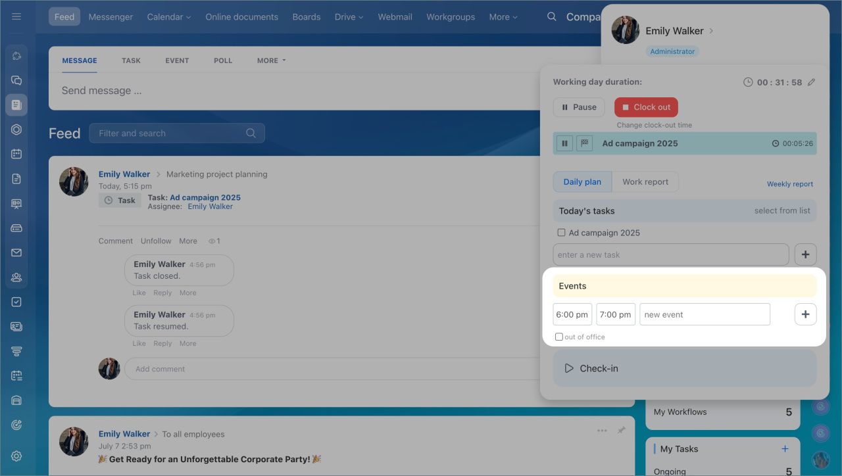Click the finish flag icon on task
The height and width of the screenshot is (476, 842).
584,143
